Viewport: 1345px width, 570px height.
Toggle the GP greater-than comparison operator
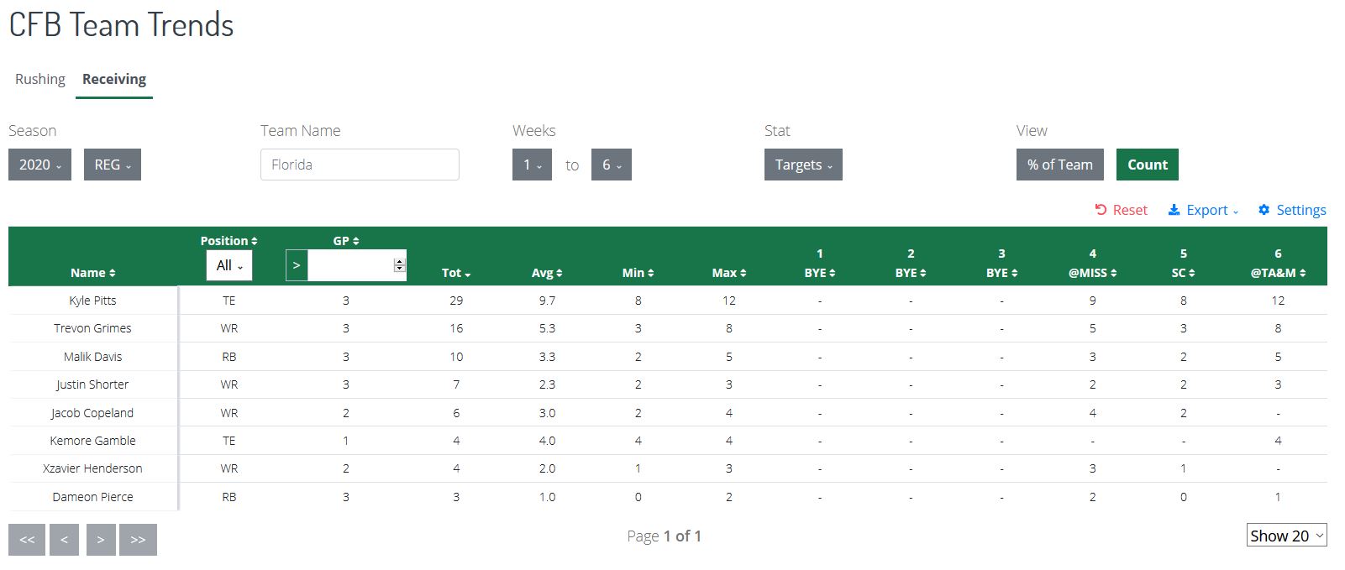(x=297, y=265)
